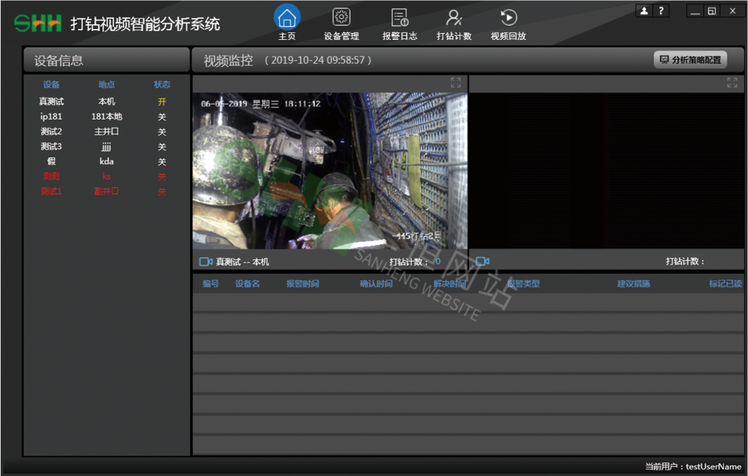Click the live camera video feed

330,171
